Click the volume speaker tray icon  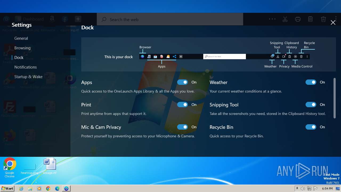pos(303,189)
